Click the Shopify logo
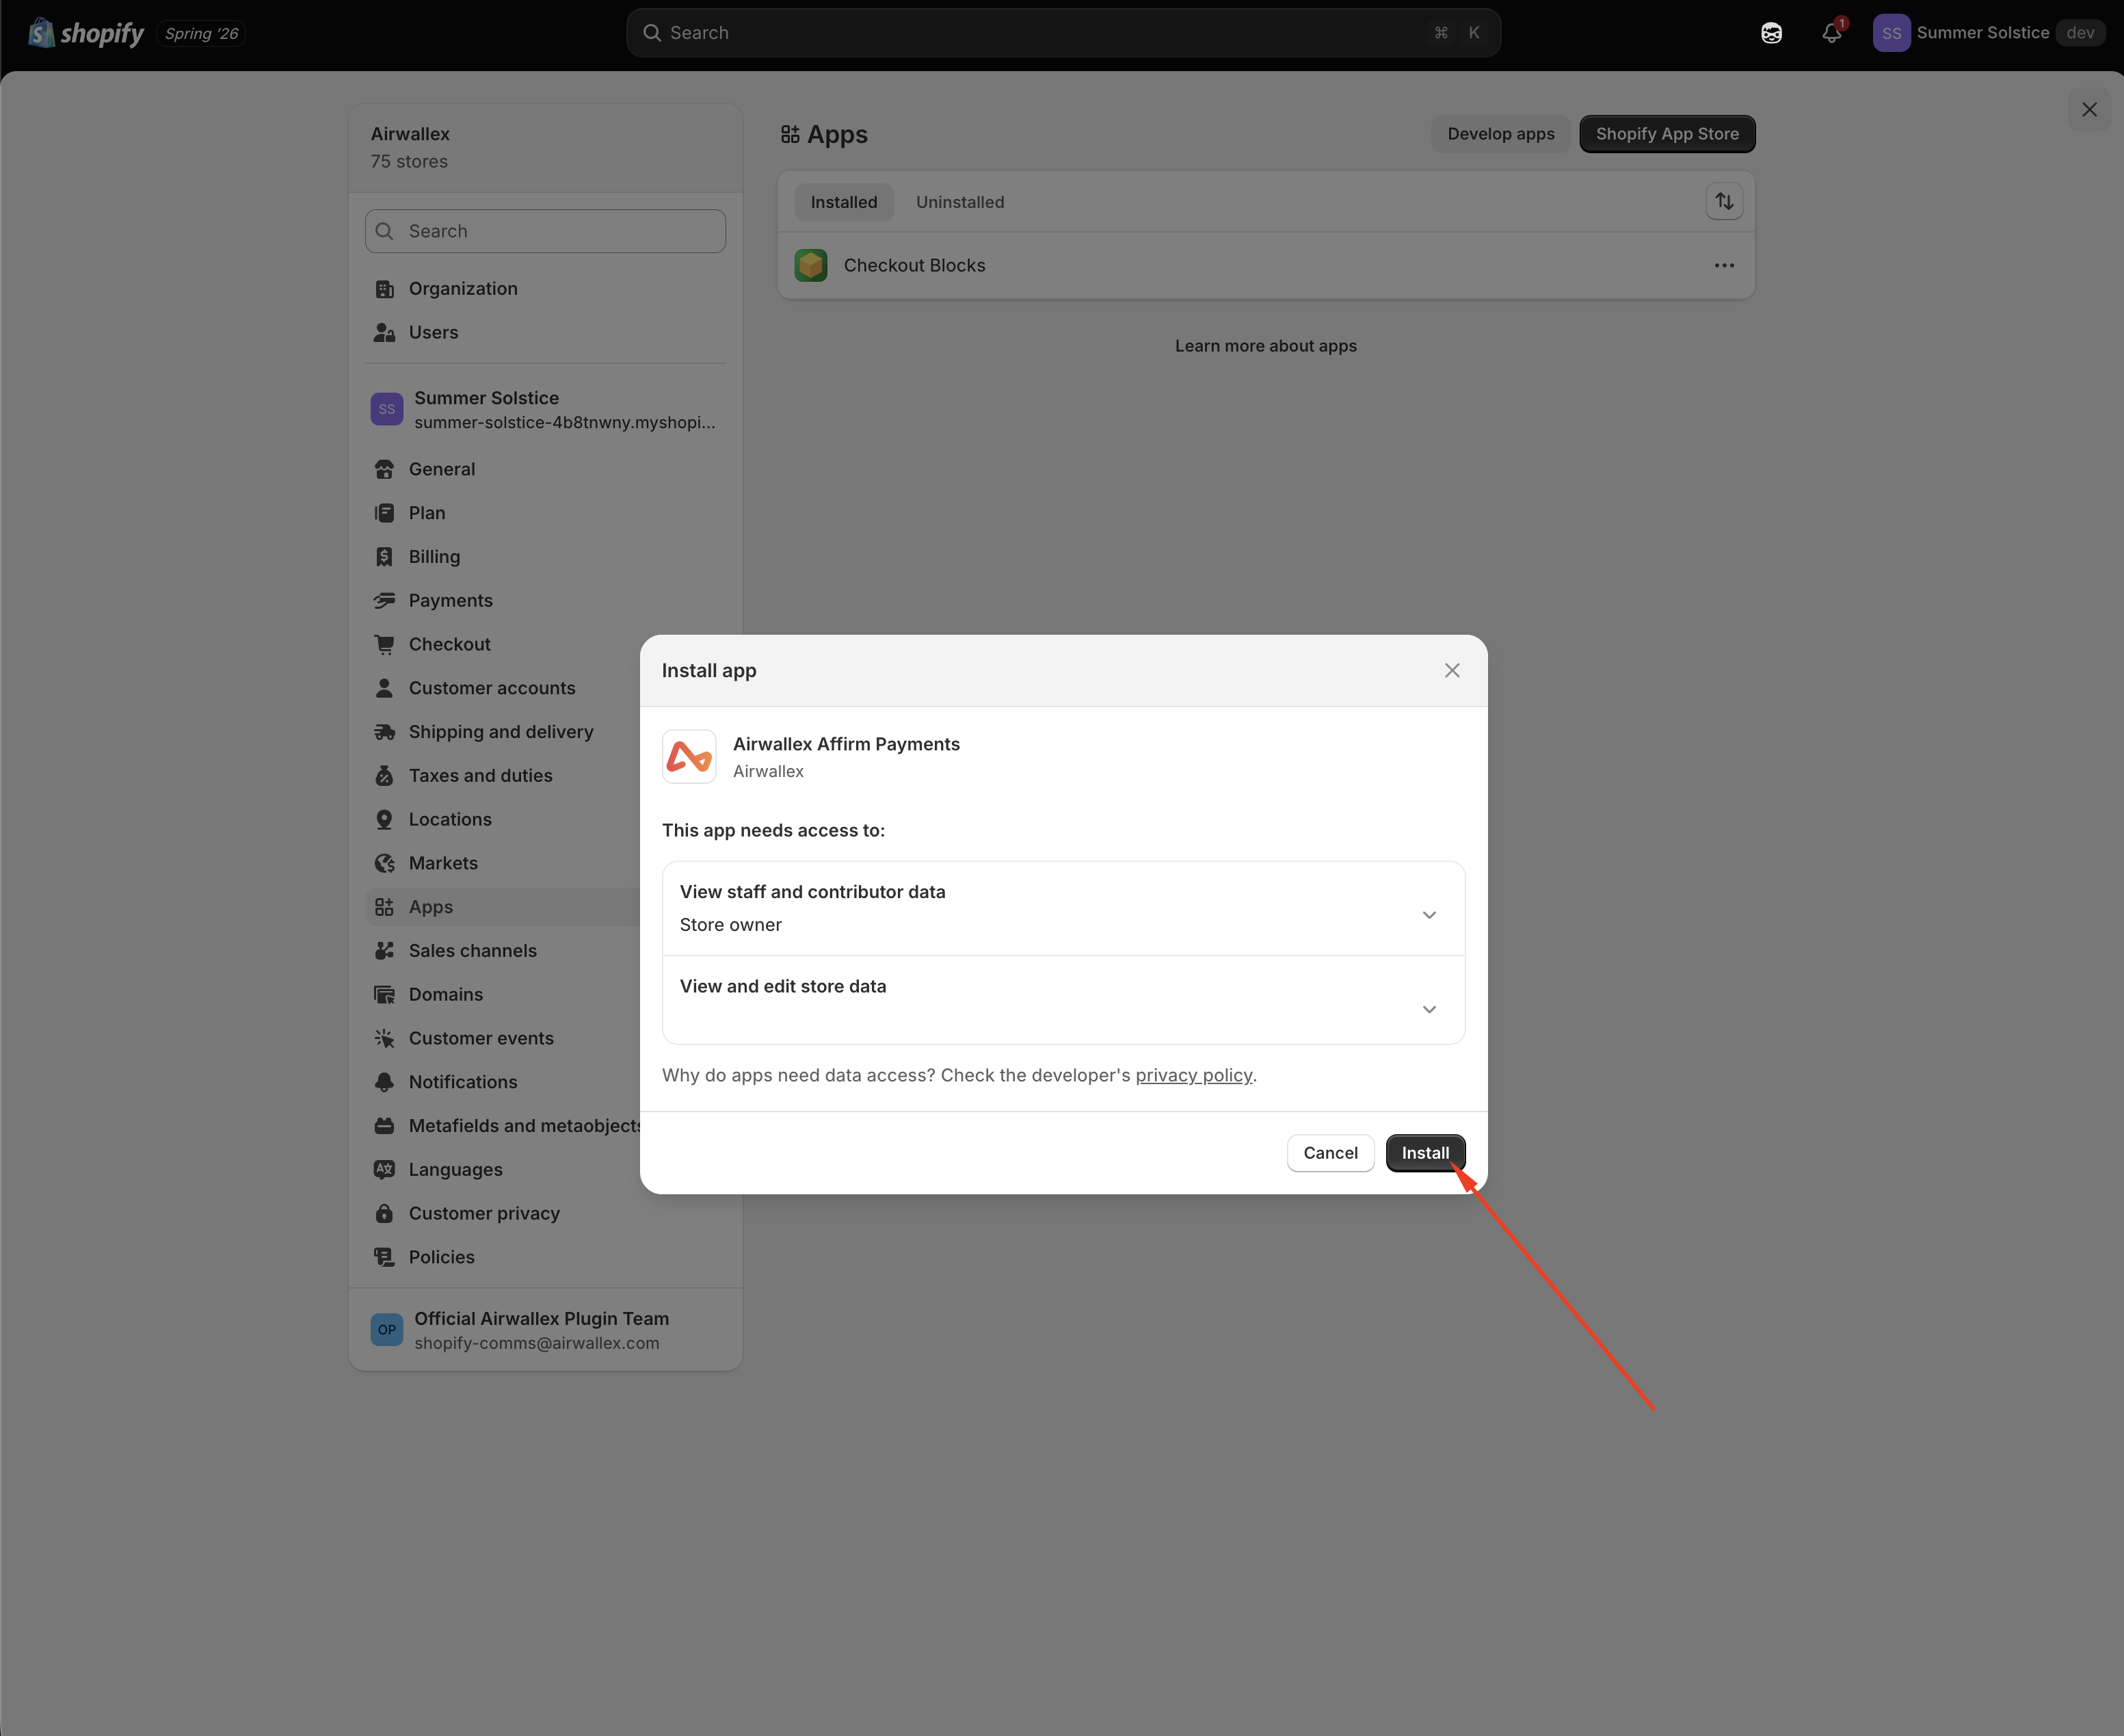The image size is (2124, 1736). 86,33
